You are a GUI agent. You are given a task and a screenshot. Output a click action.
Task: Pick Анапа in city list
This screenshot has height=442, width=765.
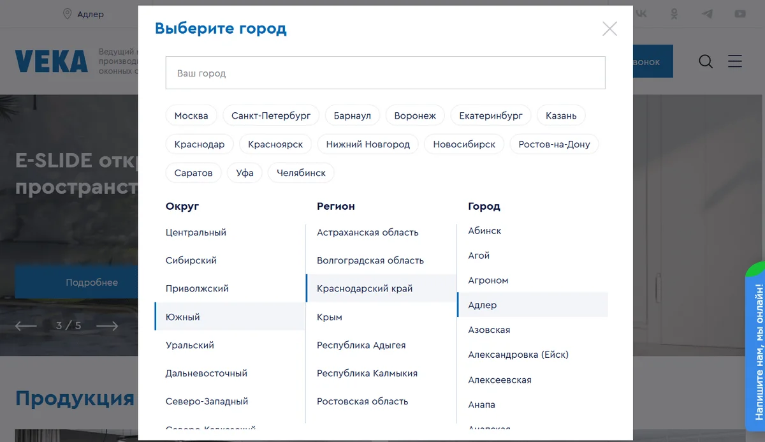point(532,404)
